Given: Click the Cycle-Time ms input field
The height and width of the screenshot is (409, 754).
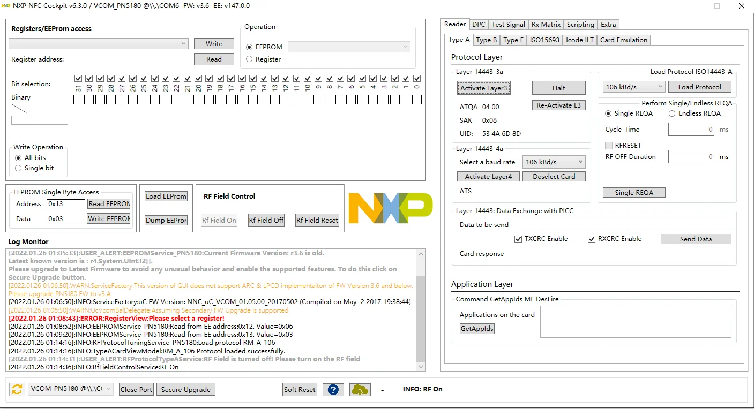Looking at the screenshot, I should click(x=691, y=129).
